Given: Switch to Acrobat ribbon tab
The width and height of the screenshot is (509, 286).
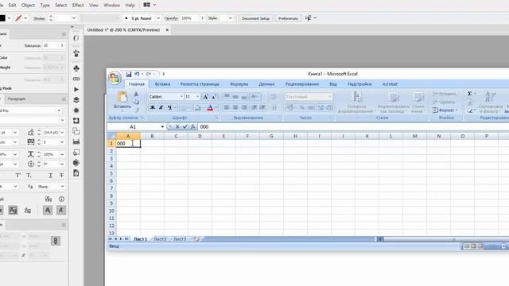Looking at the screenshot, I should 390,84.
